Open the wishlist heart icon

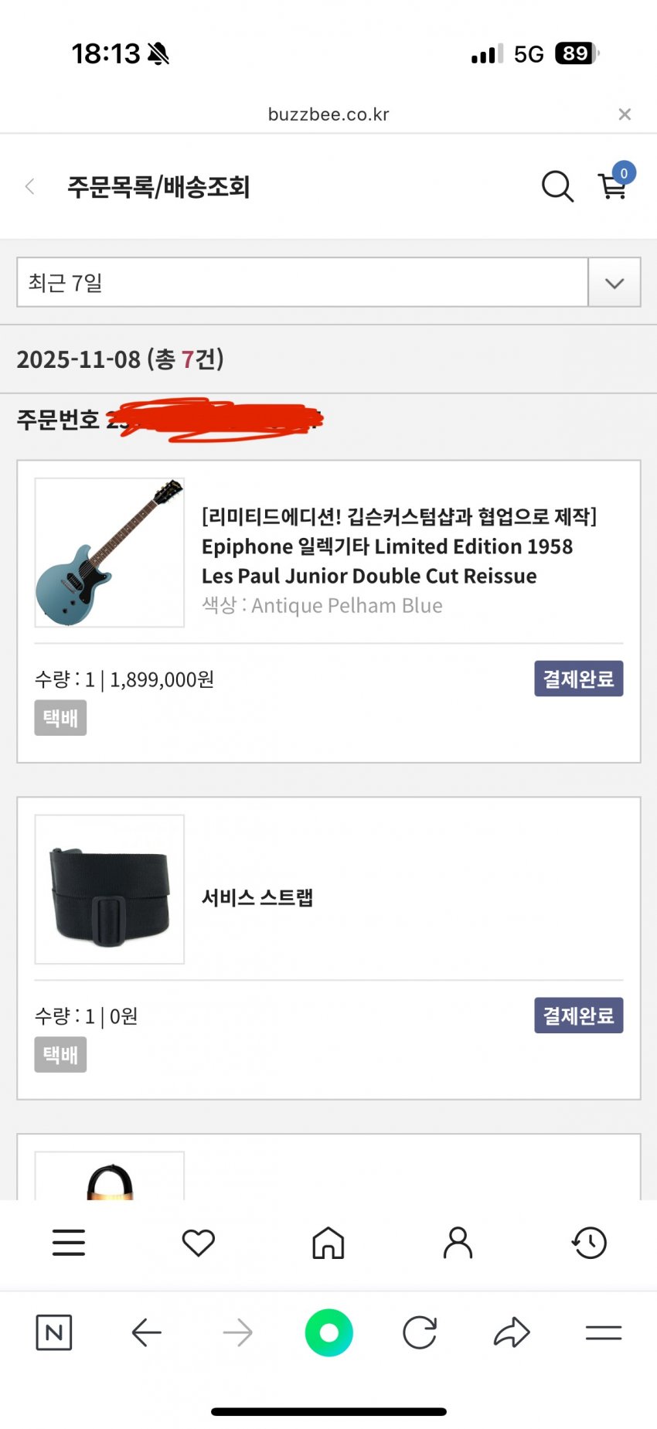[198, 1243]
